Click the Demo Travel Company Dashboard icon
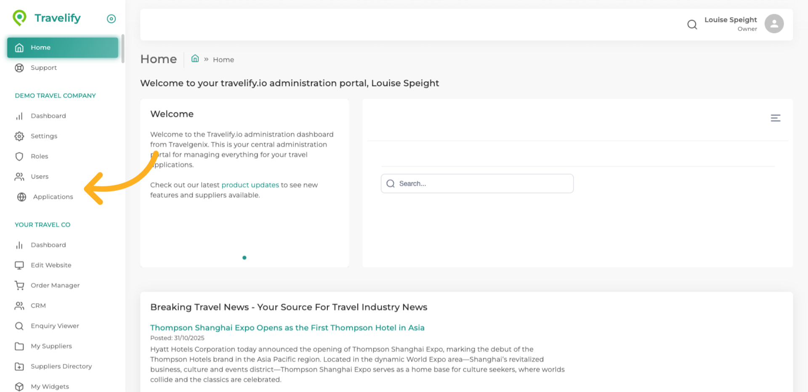808x392 pixels. coord(19,116)
